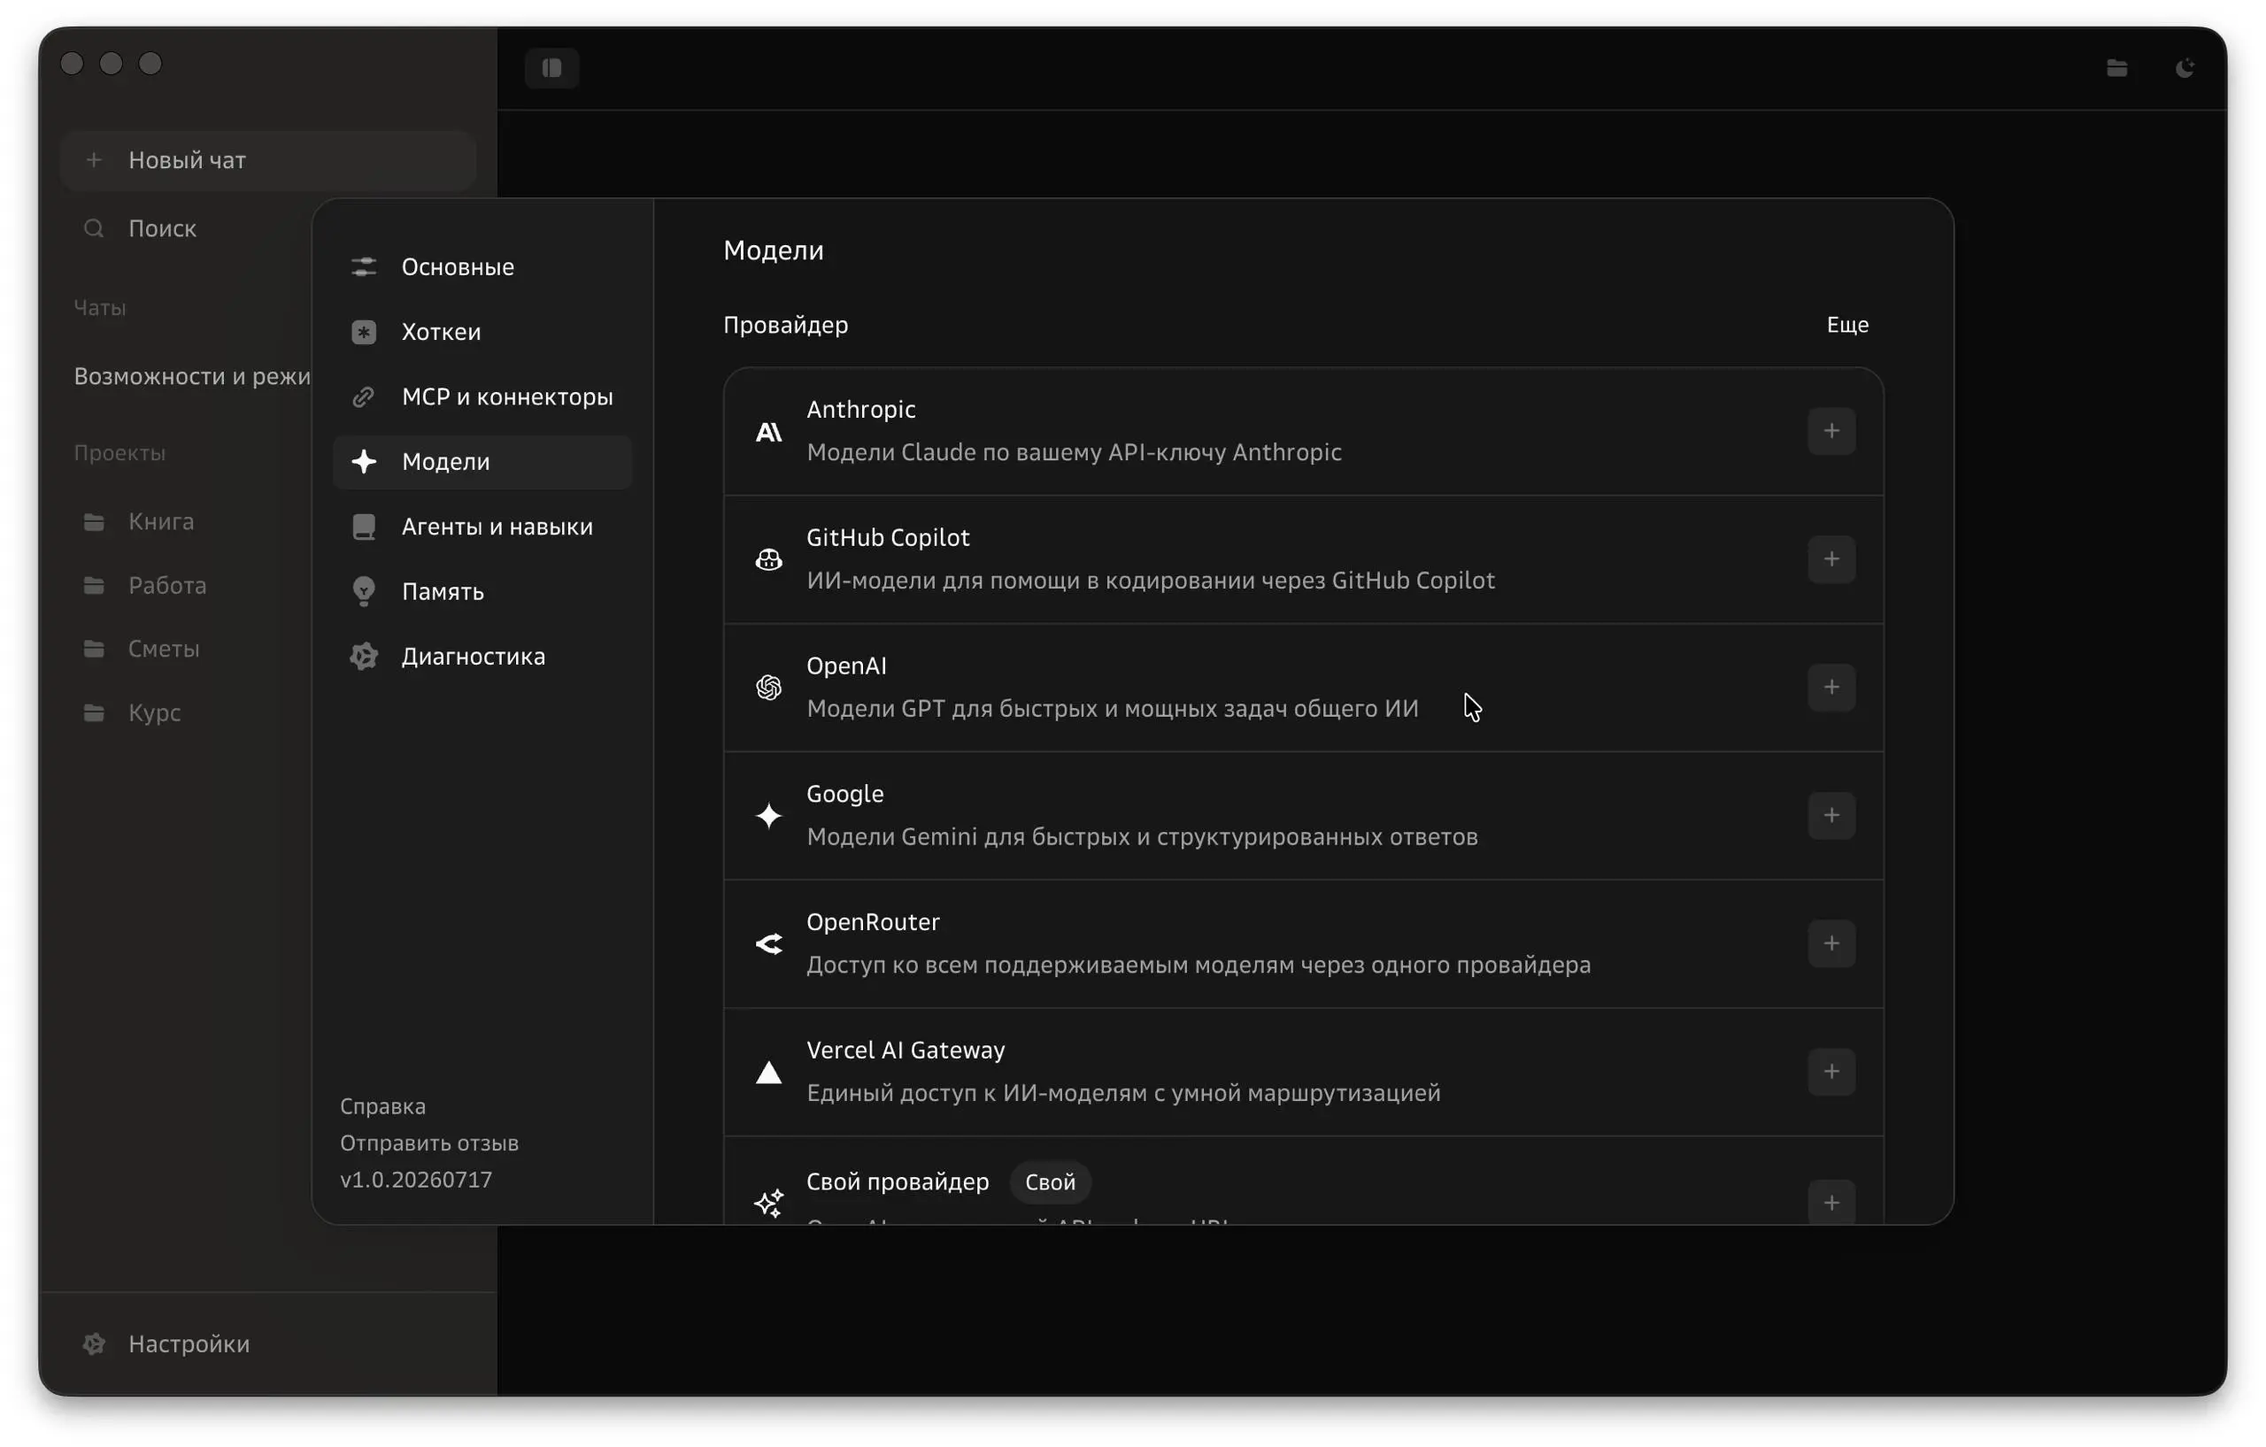
Task: Click the description "Единый доступ к ИИ-моделям с умной маршрутизацией"
Action: (1123, 1093)
